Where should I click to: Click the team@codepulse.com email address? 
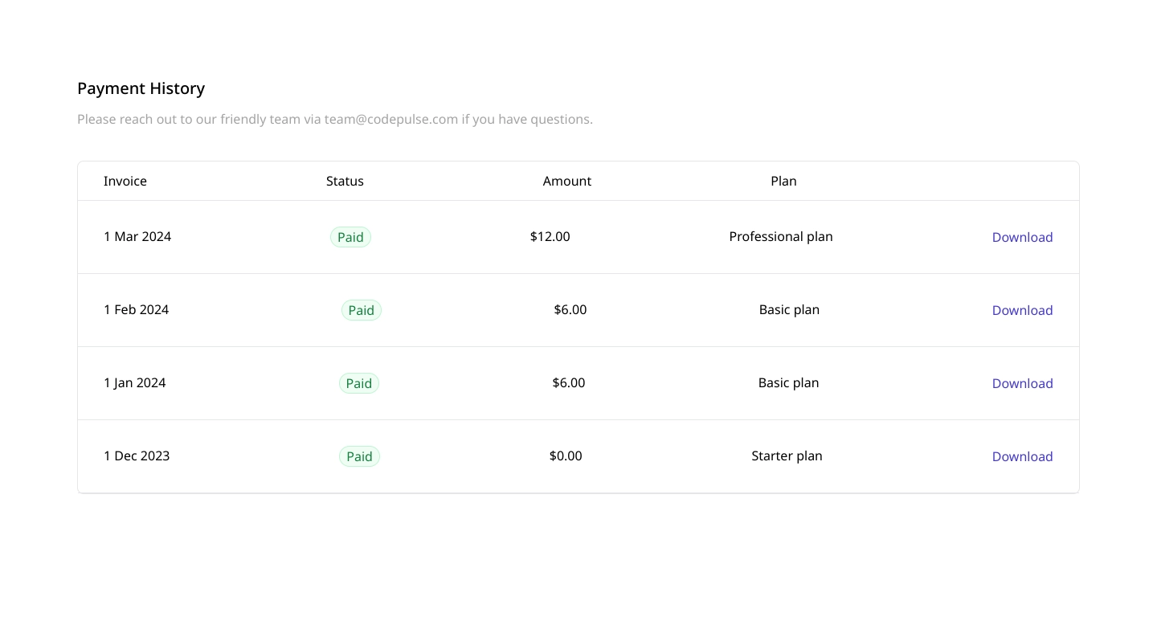click(x=391, y=119)
